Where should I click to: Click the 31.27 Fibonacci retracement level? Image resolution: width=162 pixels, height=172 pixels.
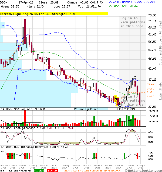pos(150,96)
